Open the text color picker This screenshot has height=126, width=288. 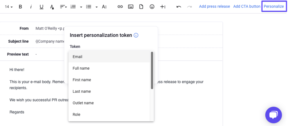click(x=52, y=7)
